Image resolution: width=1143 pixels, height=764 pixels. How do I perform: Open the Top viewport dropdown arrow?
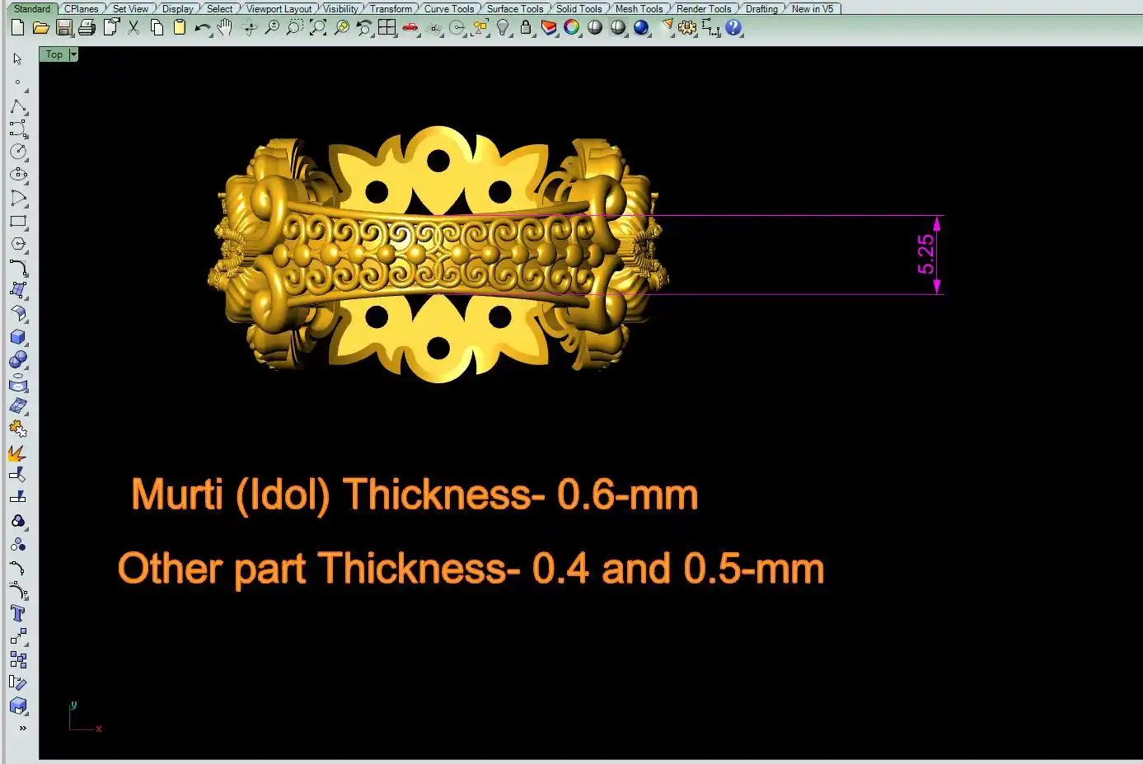tap(73, 54)
